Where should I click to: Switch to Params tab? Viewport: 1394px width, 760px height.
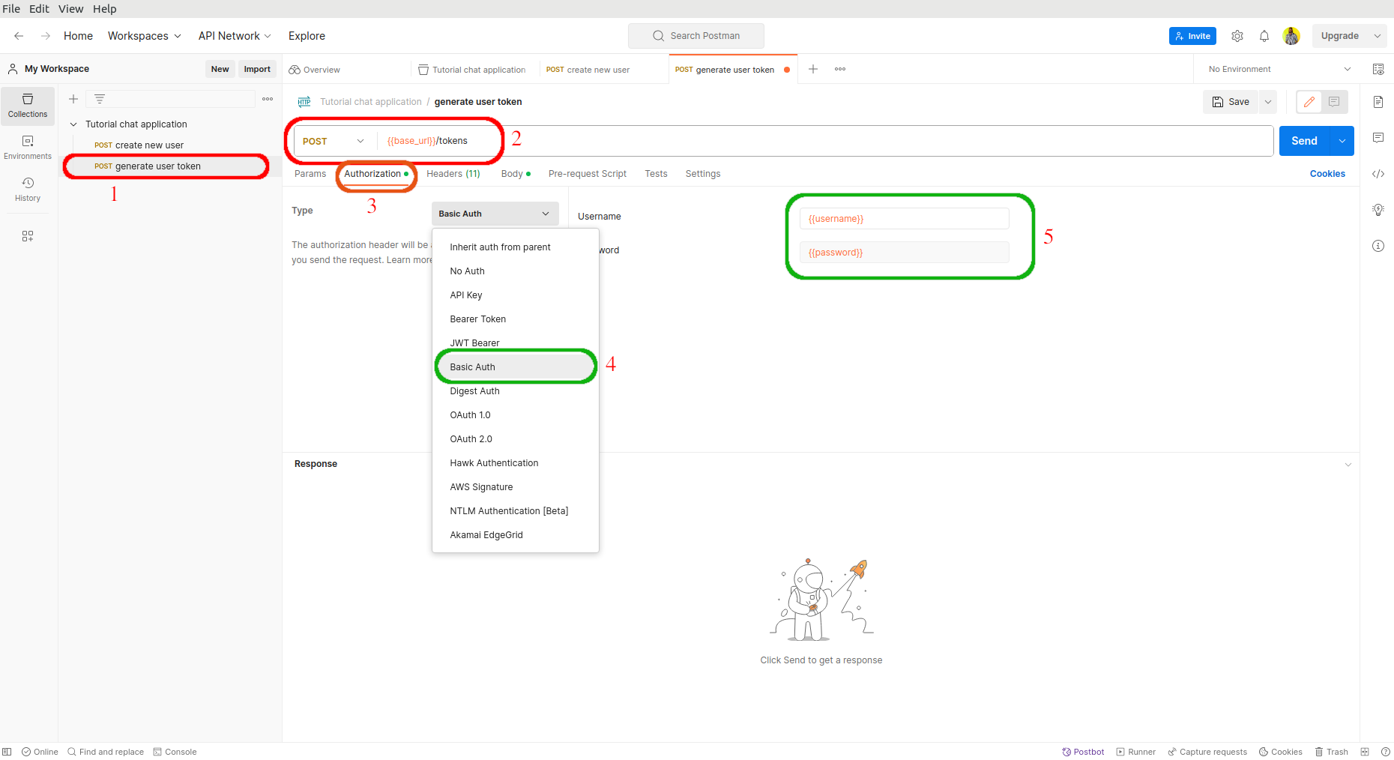[310, 174]
